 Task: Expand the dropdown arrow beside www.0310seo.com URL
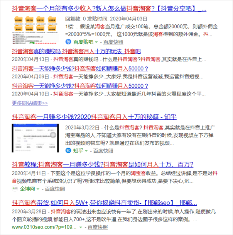[81, 227]
